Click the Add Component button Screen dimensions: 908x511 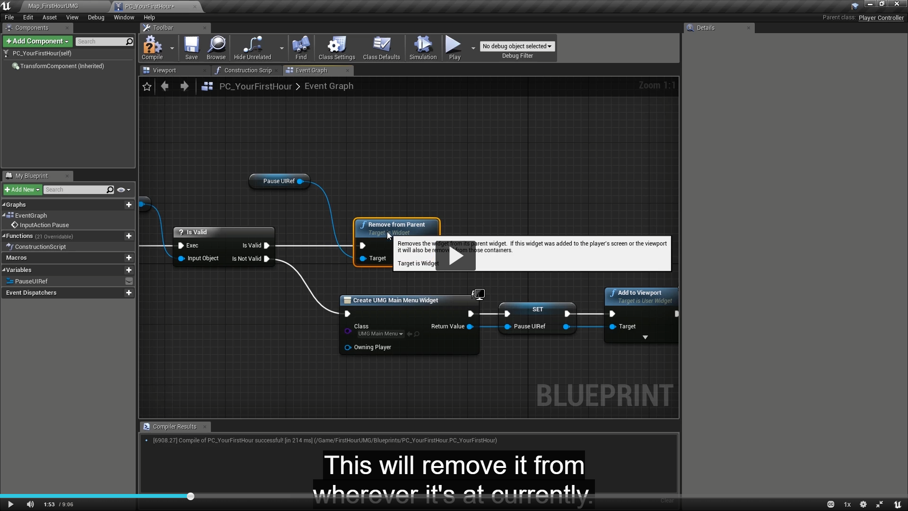[x=37, y=42]
